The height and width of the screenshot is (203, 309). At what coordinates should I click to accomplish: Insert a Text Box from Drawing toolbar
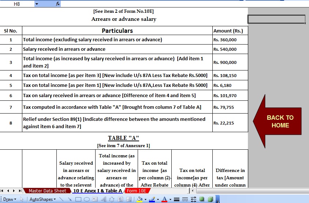pyautogui.click(x=95, y=199)
